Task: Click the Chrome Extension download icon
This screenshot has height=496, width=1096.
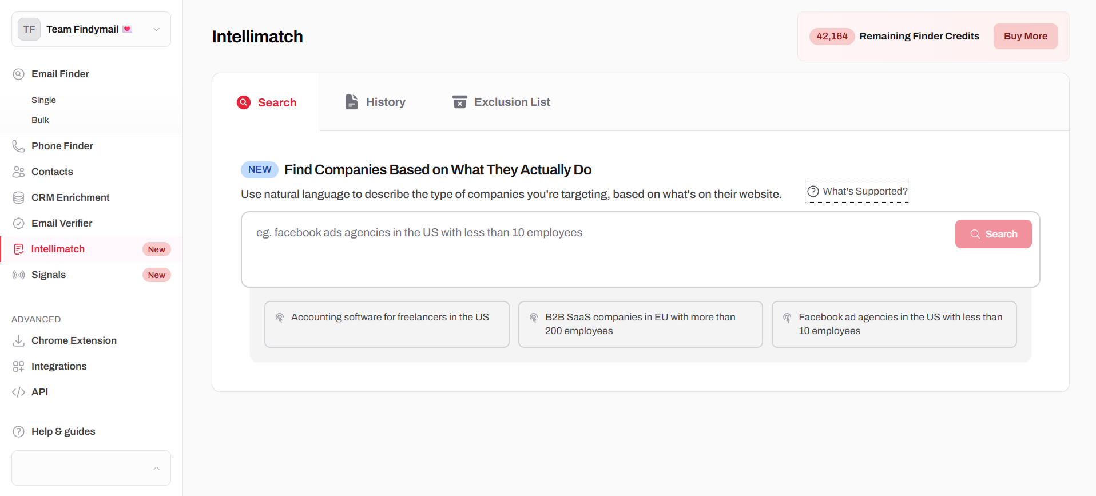Action: pos(18,340)
